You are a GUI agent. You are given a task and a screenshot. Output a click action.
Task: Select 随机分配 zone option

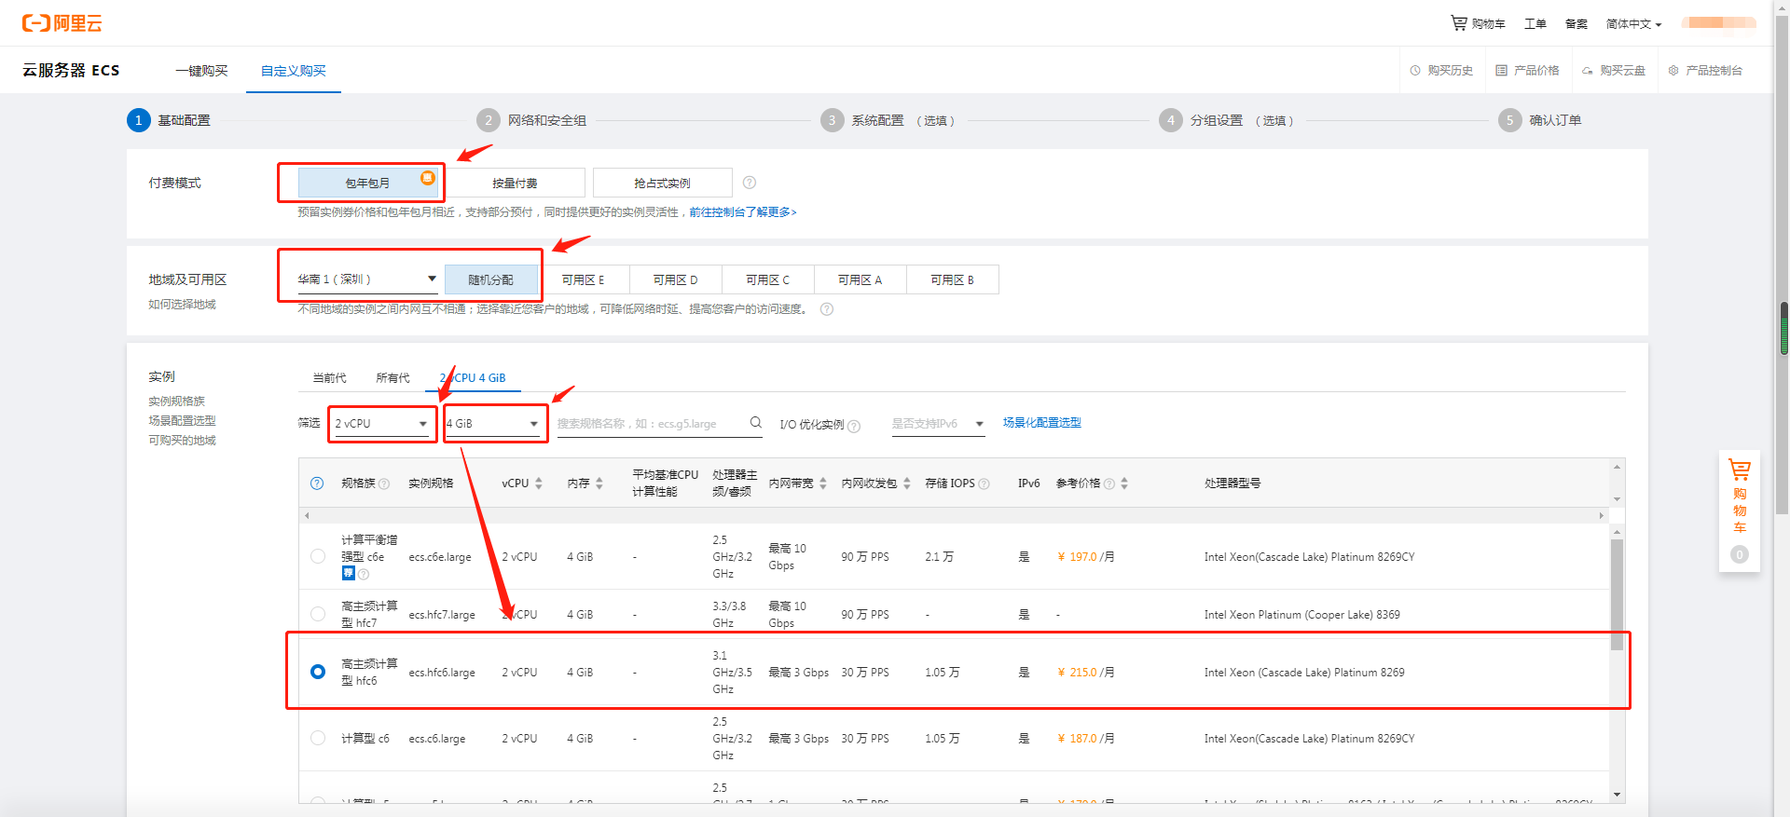(490, 279)
